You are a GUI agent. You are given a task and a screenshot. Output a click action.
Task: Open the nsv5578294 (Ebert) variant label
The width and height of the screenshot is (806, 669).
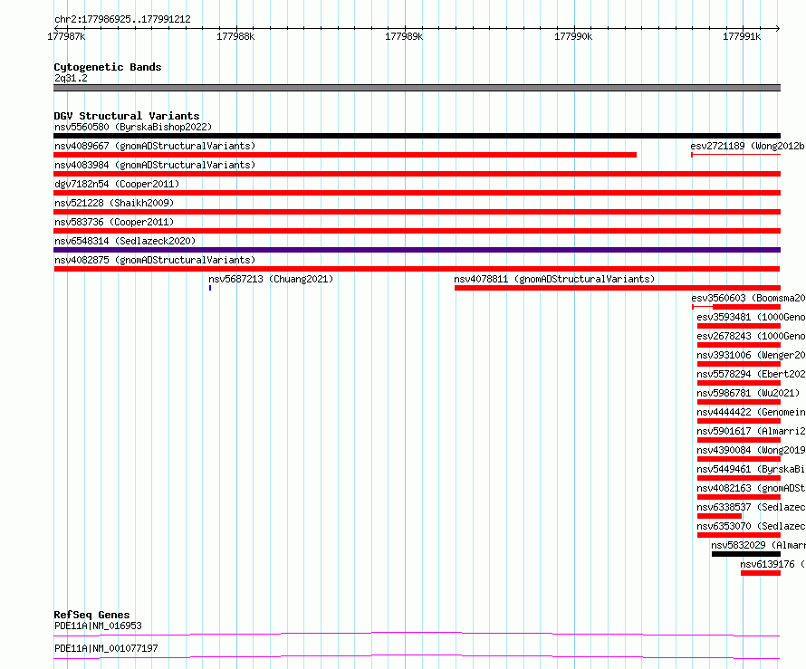[x=751, y=374]
